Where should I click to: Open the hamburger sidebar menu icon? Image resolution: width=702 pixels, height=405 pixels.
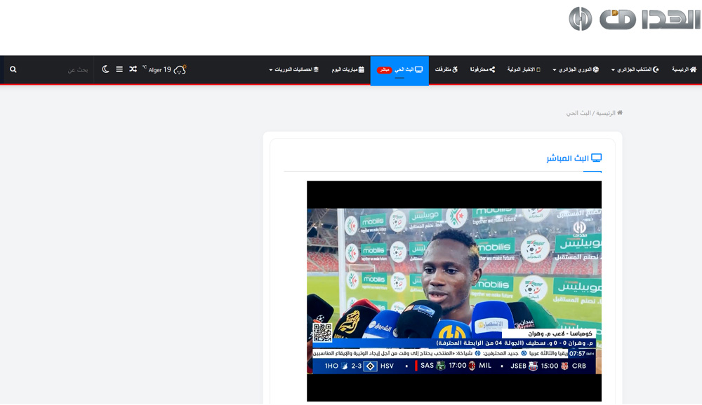coord(119,69)
